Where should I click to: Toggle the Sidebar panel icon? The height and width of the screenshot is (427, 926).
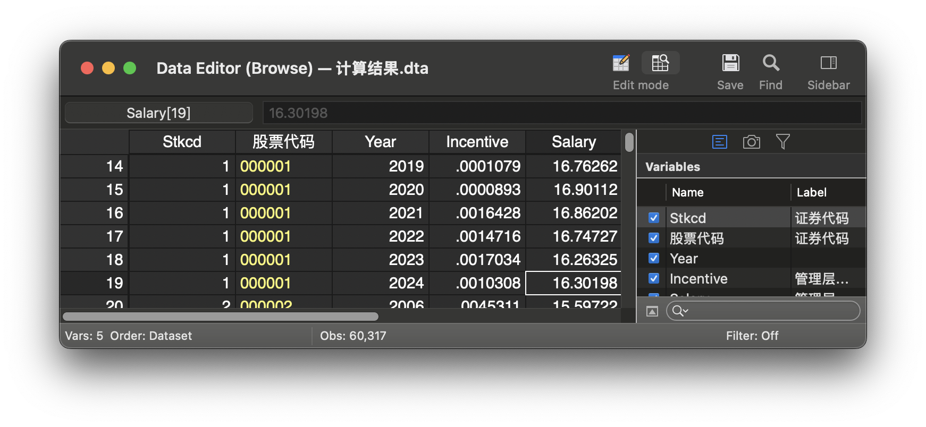828,63
